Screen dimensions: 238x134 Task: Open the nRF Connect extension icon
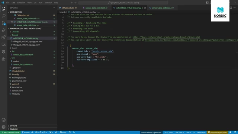[3, 52]
